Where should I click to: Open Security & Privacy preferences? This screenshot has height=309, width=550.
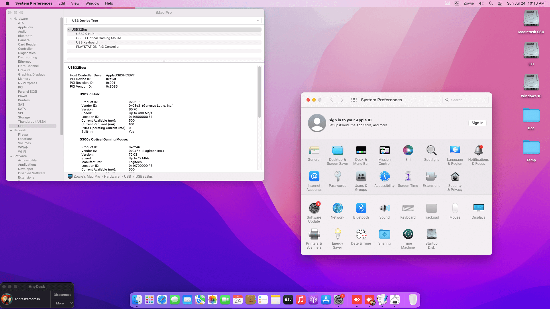coord(455,181)
